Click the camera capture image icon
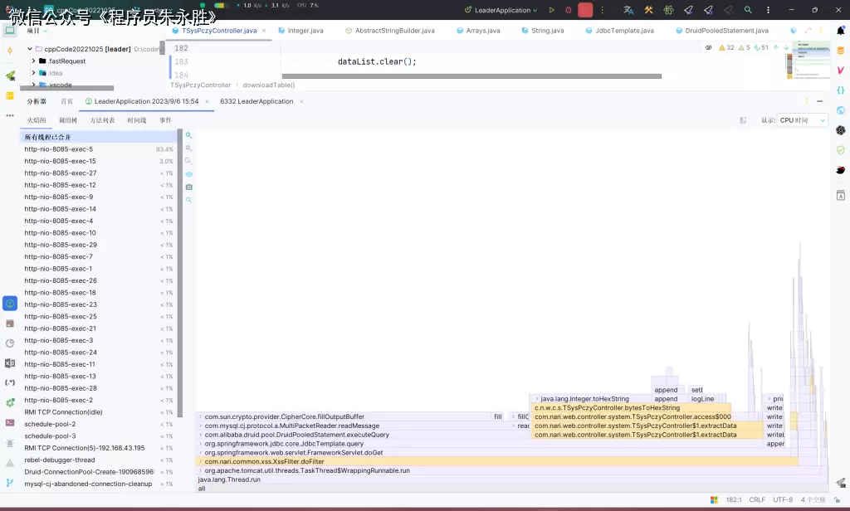Image resolution: width=850 pixels, height=511 pixels. [188, 187]
